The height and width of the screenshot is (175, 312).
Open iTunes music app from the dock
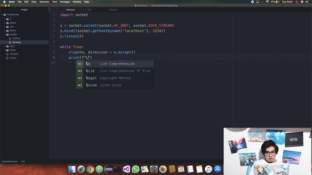click(208, 169)
